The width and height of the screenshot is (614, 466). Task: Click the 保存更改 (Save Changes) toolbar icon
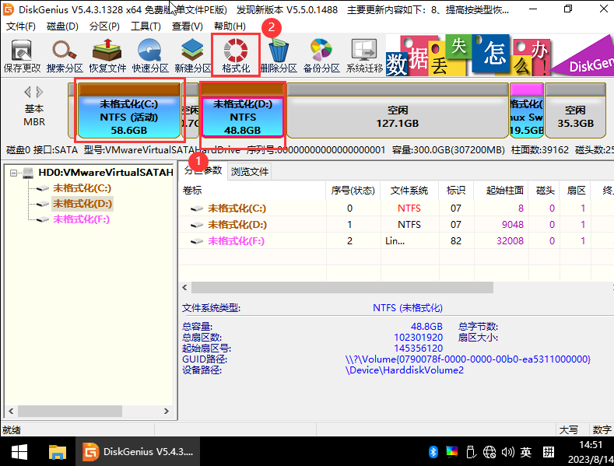[x=22, y=55]
